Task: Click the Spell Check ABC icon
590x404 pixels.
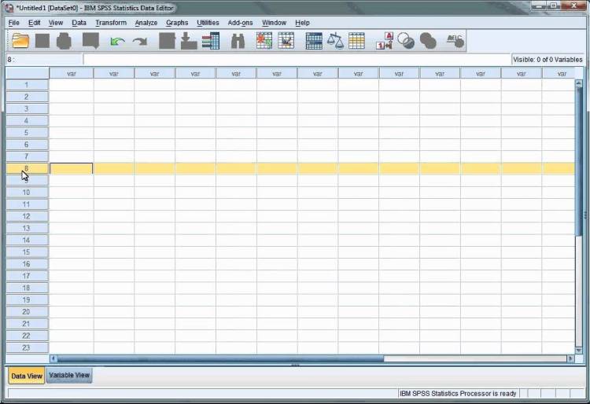Action: click(455, 41)
